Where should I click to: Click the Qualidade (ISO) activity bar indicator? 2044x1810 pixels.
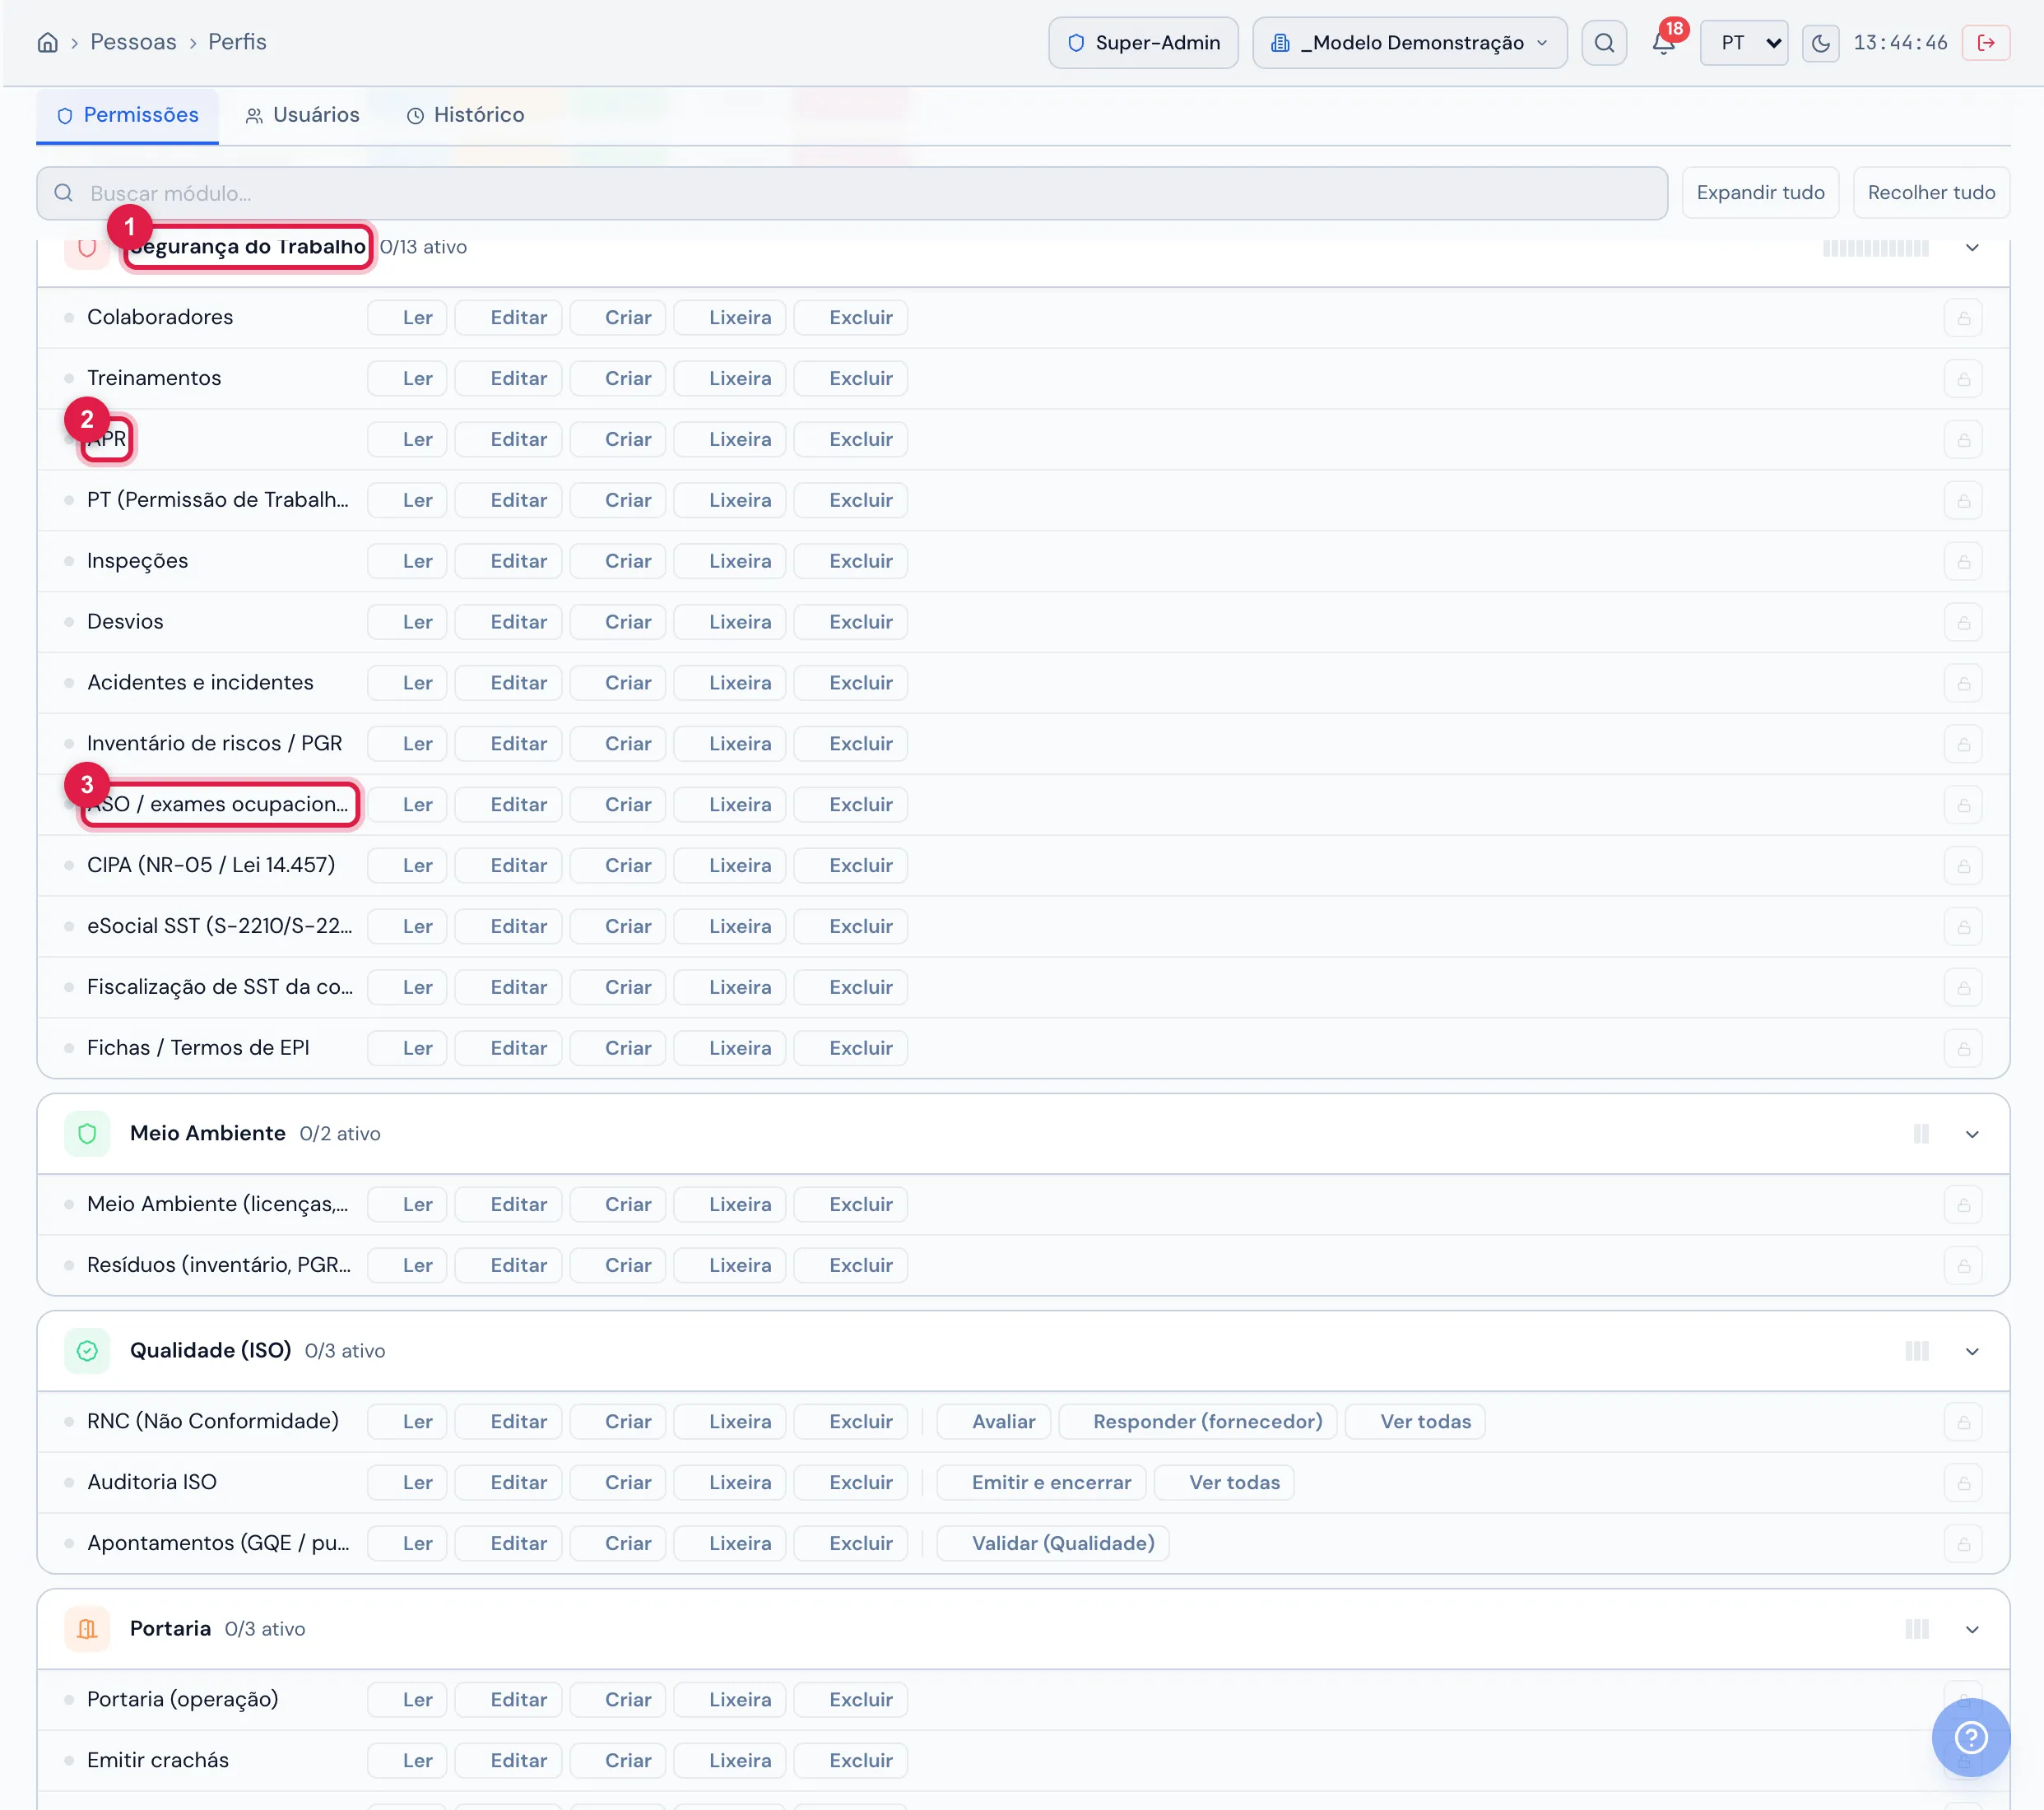[1916, 1351]
